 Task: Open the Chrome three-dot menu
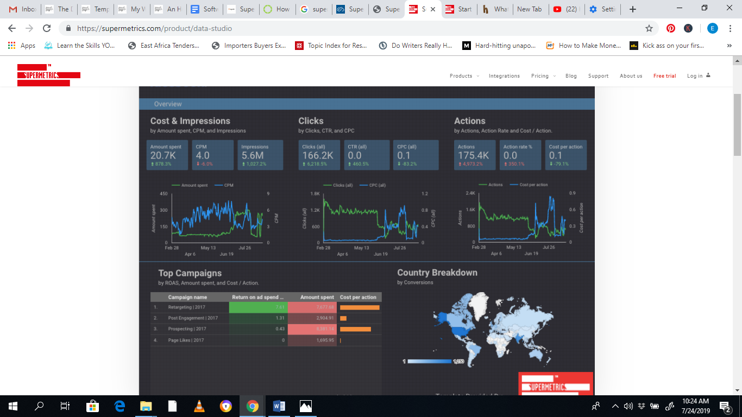pyautogui.click(x=731, y=28)
